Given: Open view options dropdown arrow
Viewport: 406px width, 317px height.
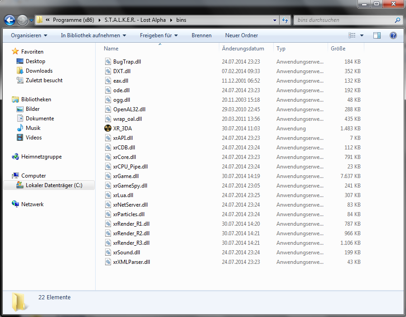Looking at the screenshot, I should pyautogui.click(x=362, y=35).
